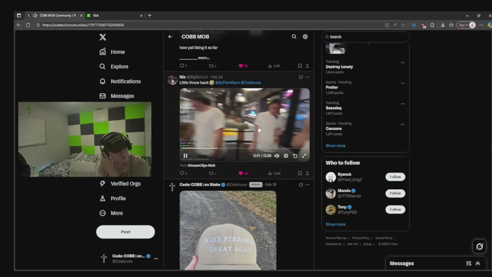Open the @Cobbruvs mention in Nic's post

tap(251, 83)
